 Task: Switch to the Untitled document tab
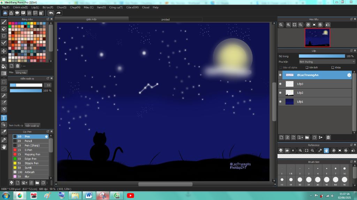click(165, 19)
